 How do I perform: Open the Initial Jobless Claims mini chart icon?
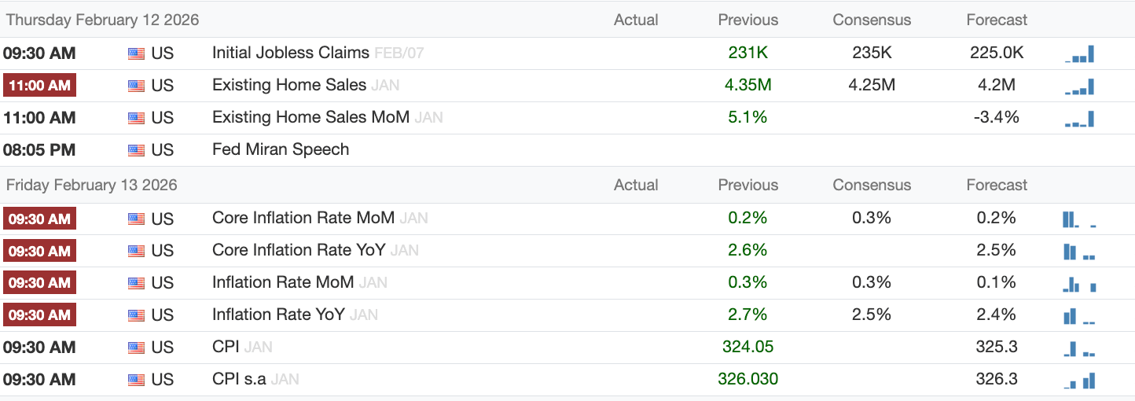(1079, 54)
